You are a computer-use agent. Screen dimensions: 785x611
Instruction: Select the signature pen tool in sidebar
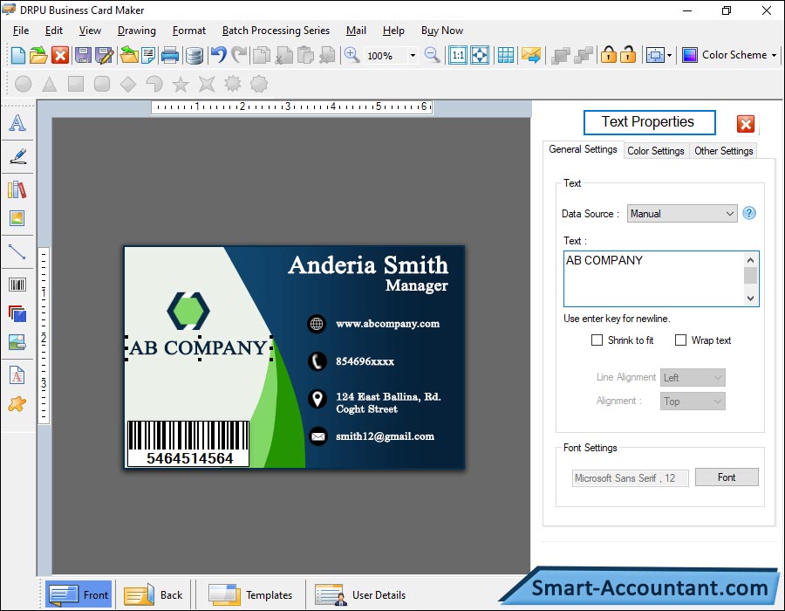pos(17,156)
